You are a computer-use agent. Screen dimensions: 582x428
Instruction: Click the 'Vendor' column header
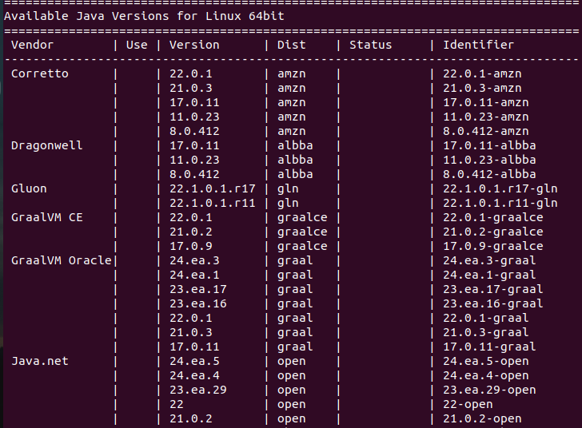point(32,45)
